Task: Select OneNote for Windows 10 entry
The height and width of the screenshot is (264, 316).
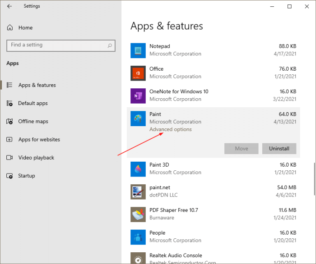Action: coord(179,91)
